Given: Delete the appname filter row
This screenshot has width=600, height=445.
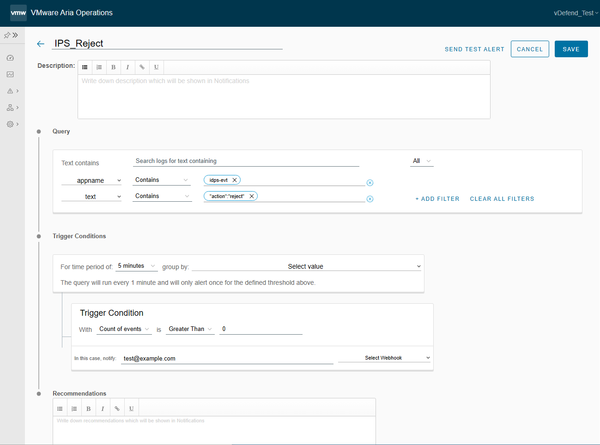Looking at the screenshot, I should click(370, 183).
